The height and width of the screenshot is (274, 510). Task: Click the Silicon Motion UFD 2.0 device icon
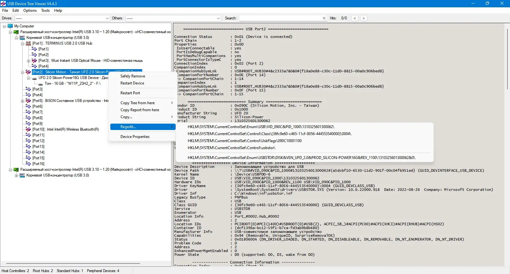point(28,72)
